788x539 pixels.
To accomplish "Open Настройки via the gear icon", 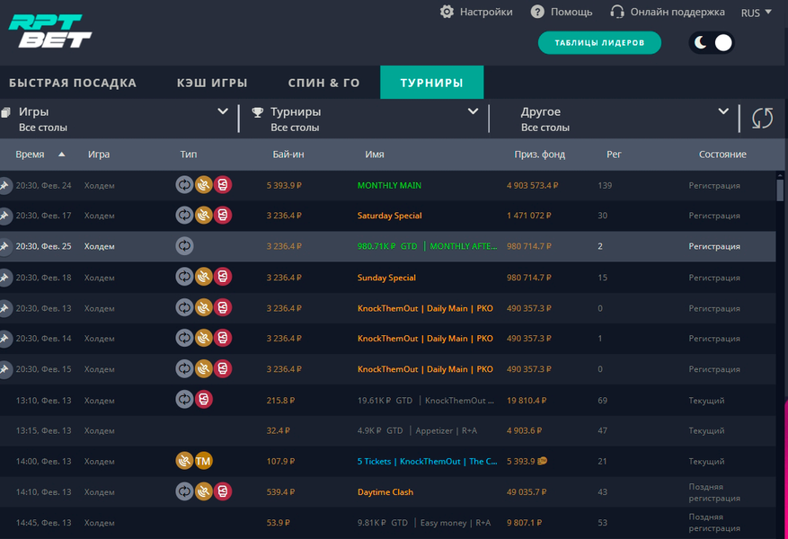I will click(447, 12).
